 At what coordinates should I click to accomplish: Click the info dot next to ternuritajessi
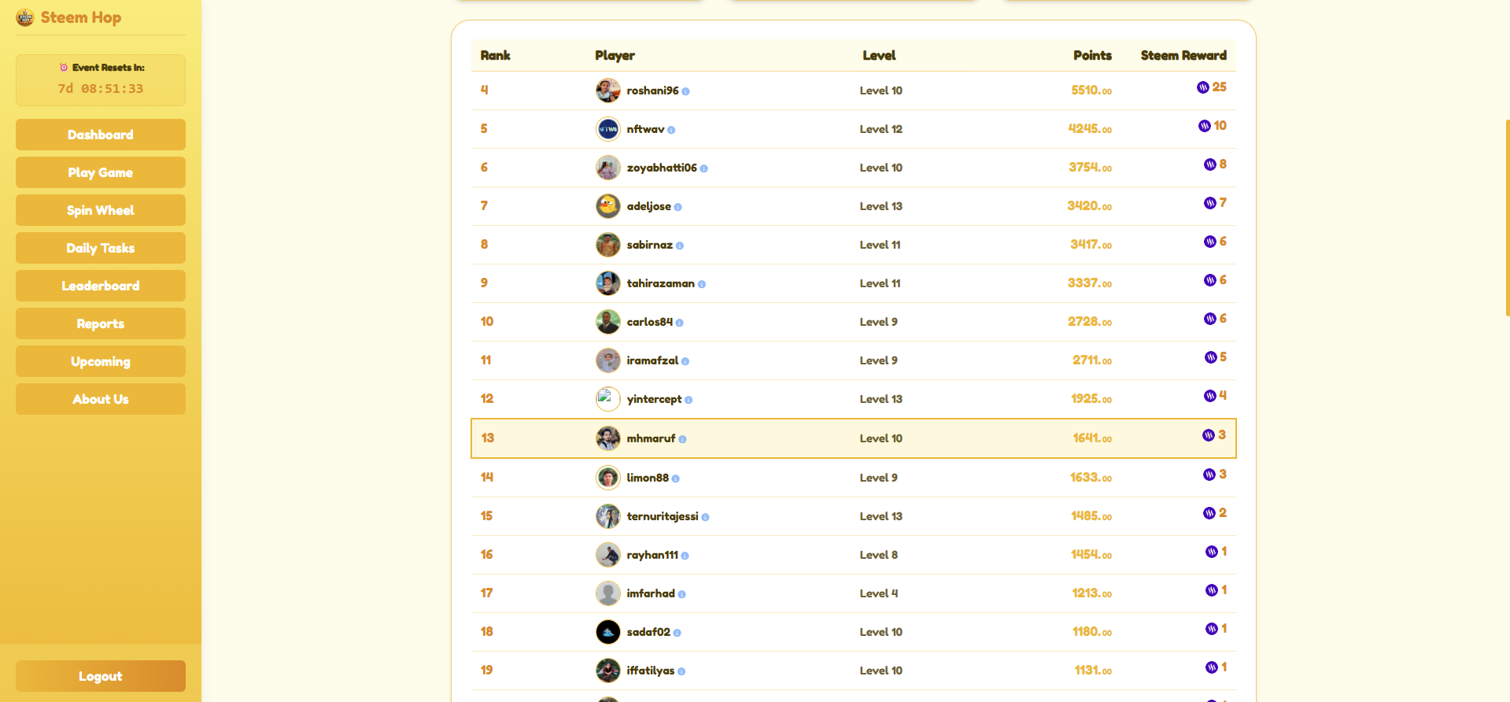[706, 518]
